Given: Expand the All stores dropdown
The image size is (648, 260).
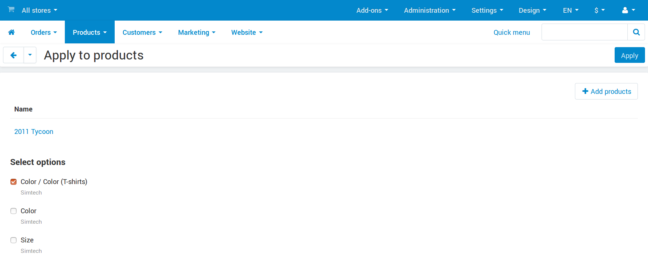Looking at the screenshot, I should point(39,10).
